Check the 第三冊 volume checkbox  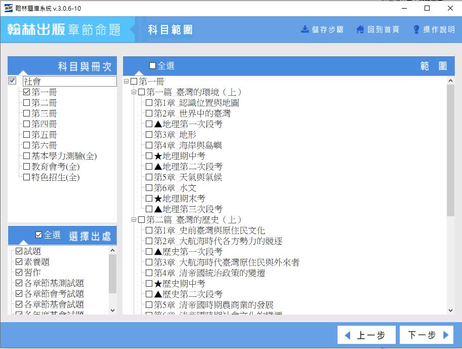point(26,113)
